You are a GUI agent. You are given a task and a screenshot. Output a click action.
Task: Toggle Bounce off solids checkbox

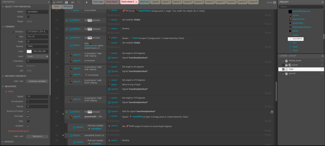coord(28,111)
